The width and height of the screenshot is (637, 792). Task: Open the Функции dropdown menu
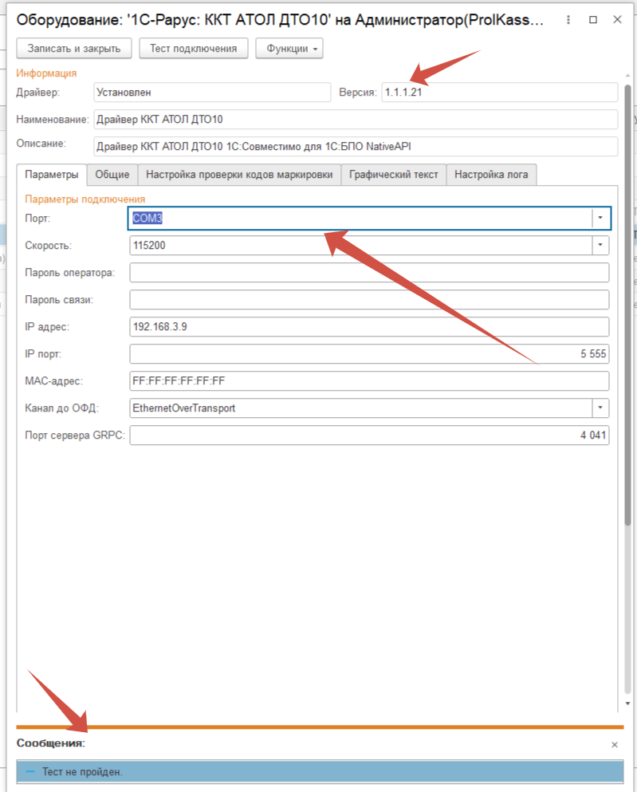coord(289,49)
